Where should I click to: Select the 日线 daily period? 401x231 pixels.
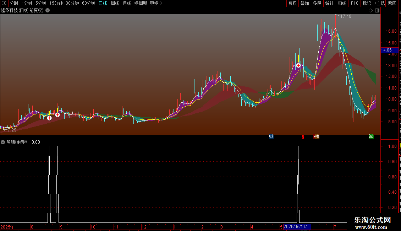tap(103, 3)
